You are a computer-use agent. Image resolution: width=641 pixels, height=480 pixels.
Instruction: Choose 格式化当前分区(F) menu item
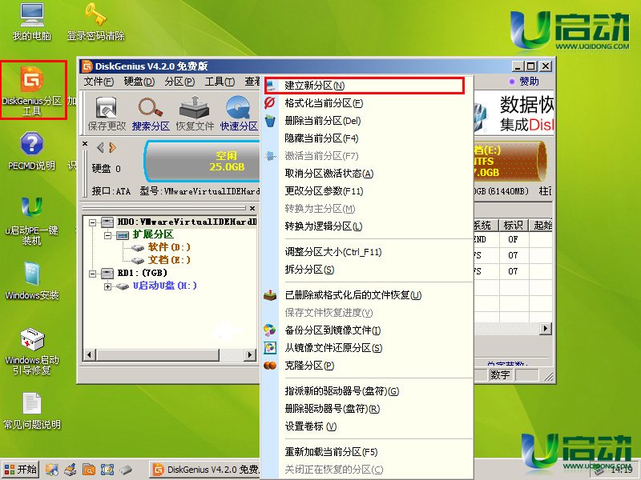pyautogui.click(x=367, y=103)
